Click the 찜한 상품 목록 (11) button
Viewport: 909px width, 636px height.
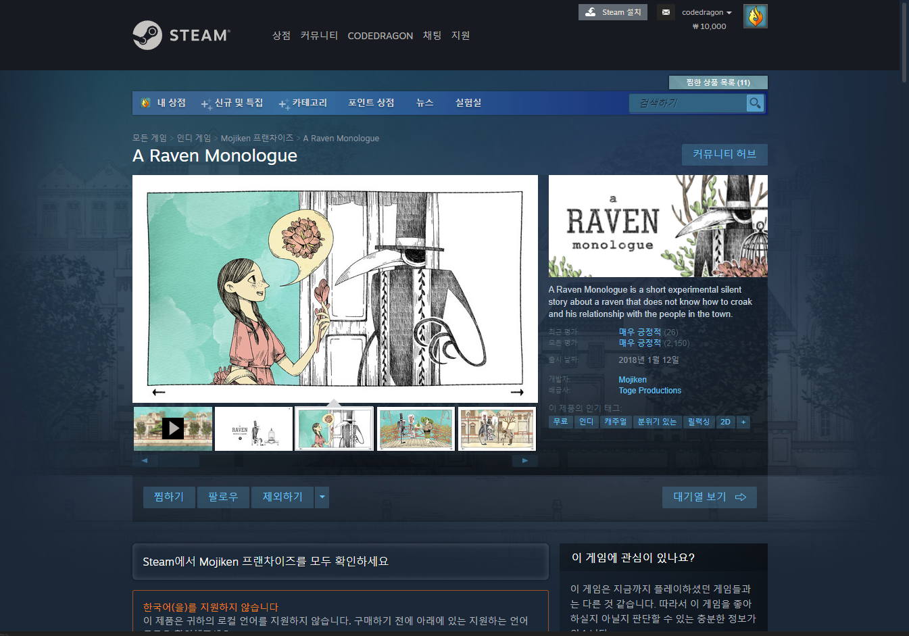pyautogui.click(x=718, y=82)
